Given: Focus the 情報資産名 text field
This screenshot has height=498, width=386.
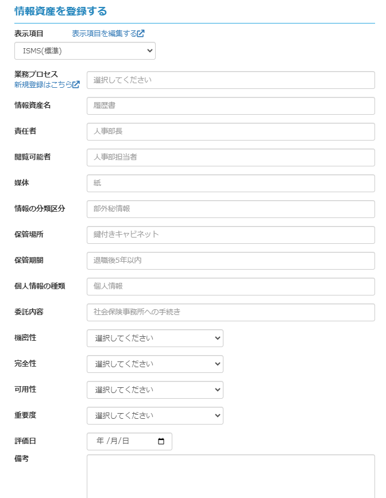Looking at the screenshot, I should coord(230,106).
